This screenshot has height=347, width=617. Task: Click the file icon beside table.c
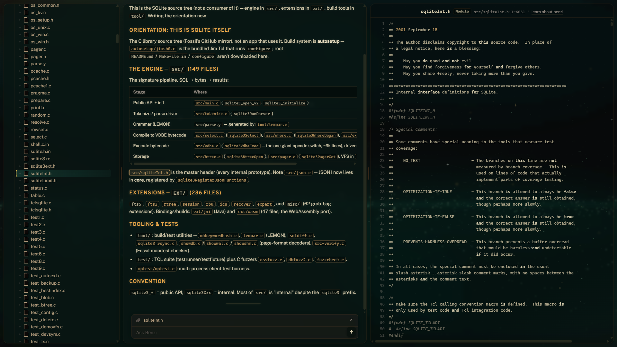point(26,195)
